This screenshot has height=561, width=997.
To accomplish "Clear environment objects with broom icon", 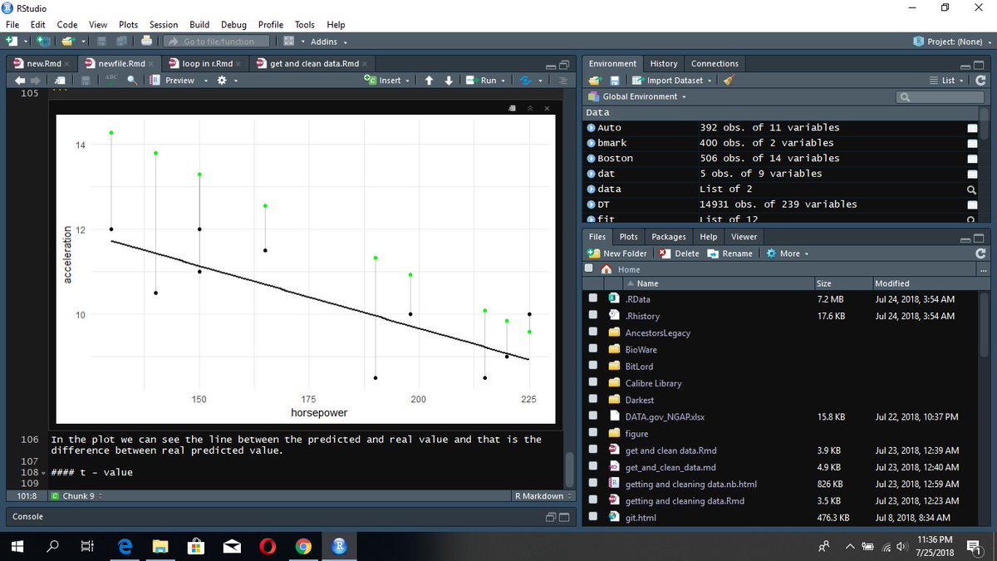I will (x=729, y=81).
